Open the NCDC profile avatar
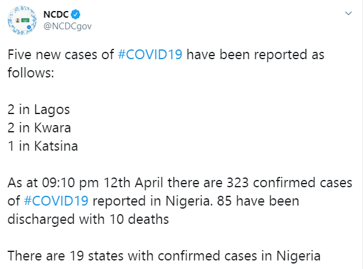 [22, 21]
